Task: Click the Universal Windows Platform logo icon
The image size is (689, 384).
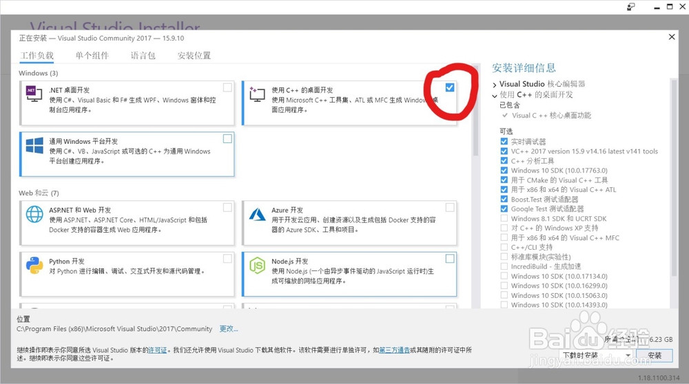Action: (34, 146)
